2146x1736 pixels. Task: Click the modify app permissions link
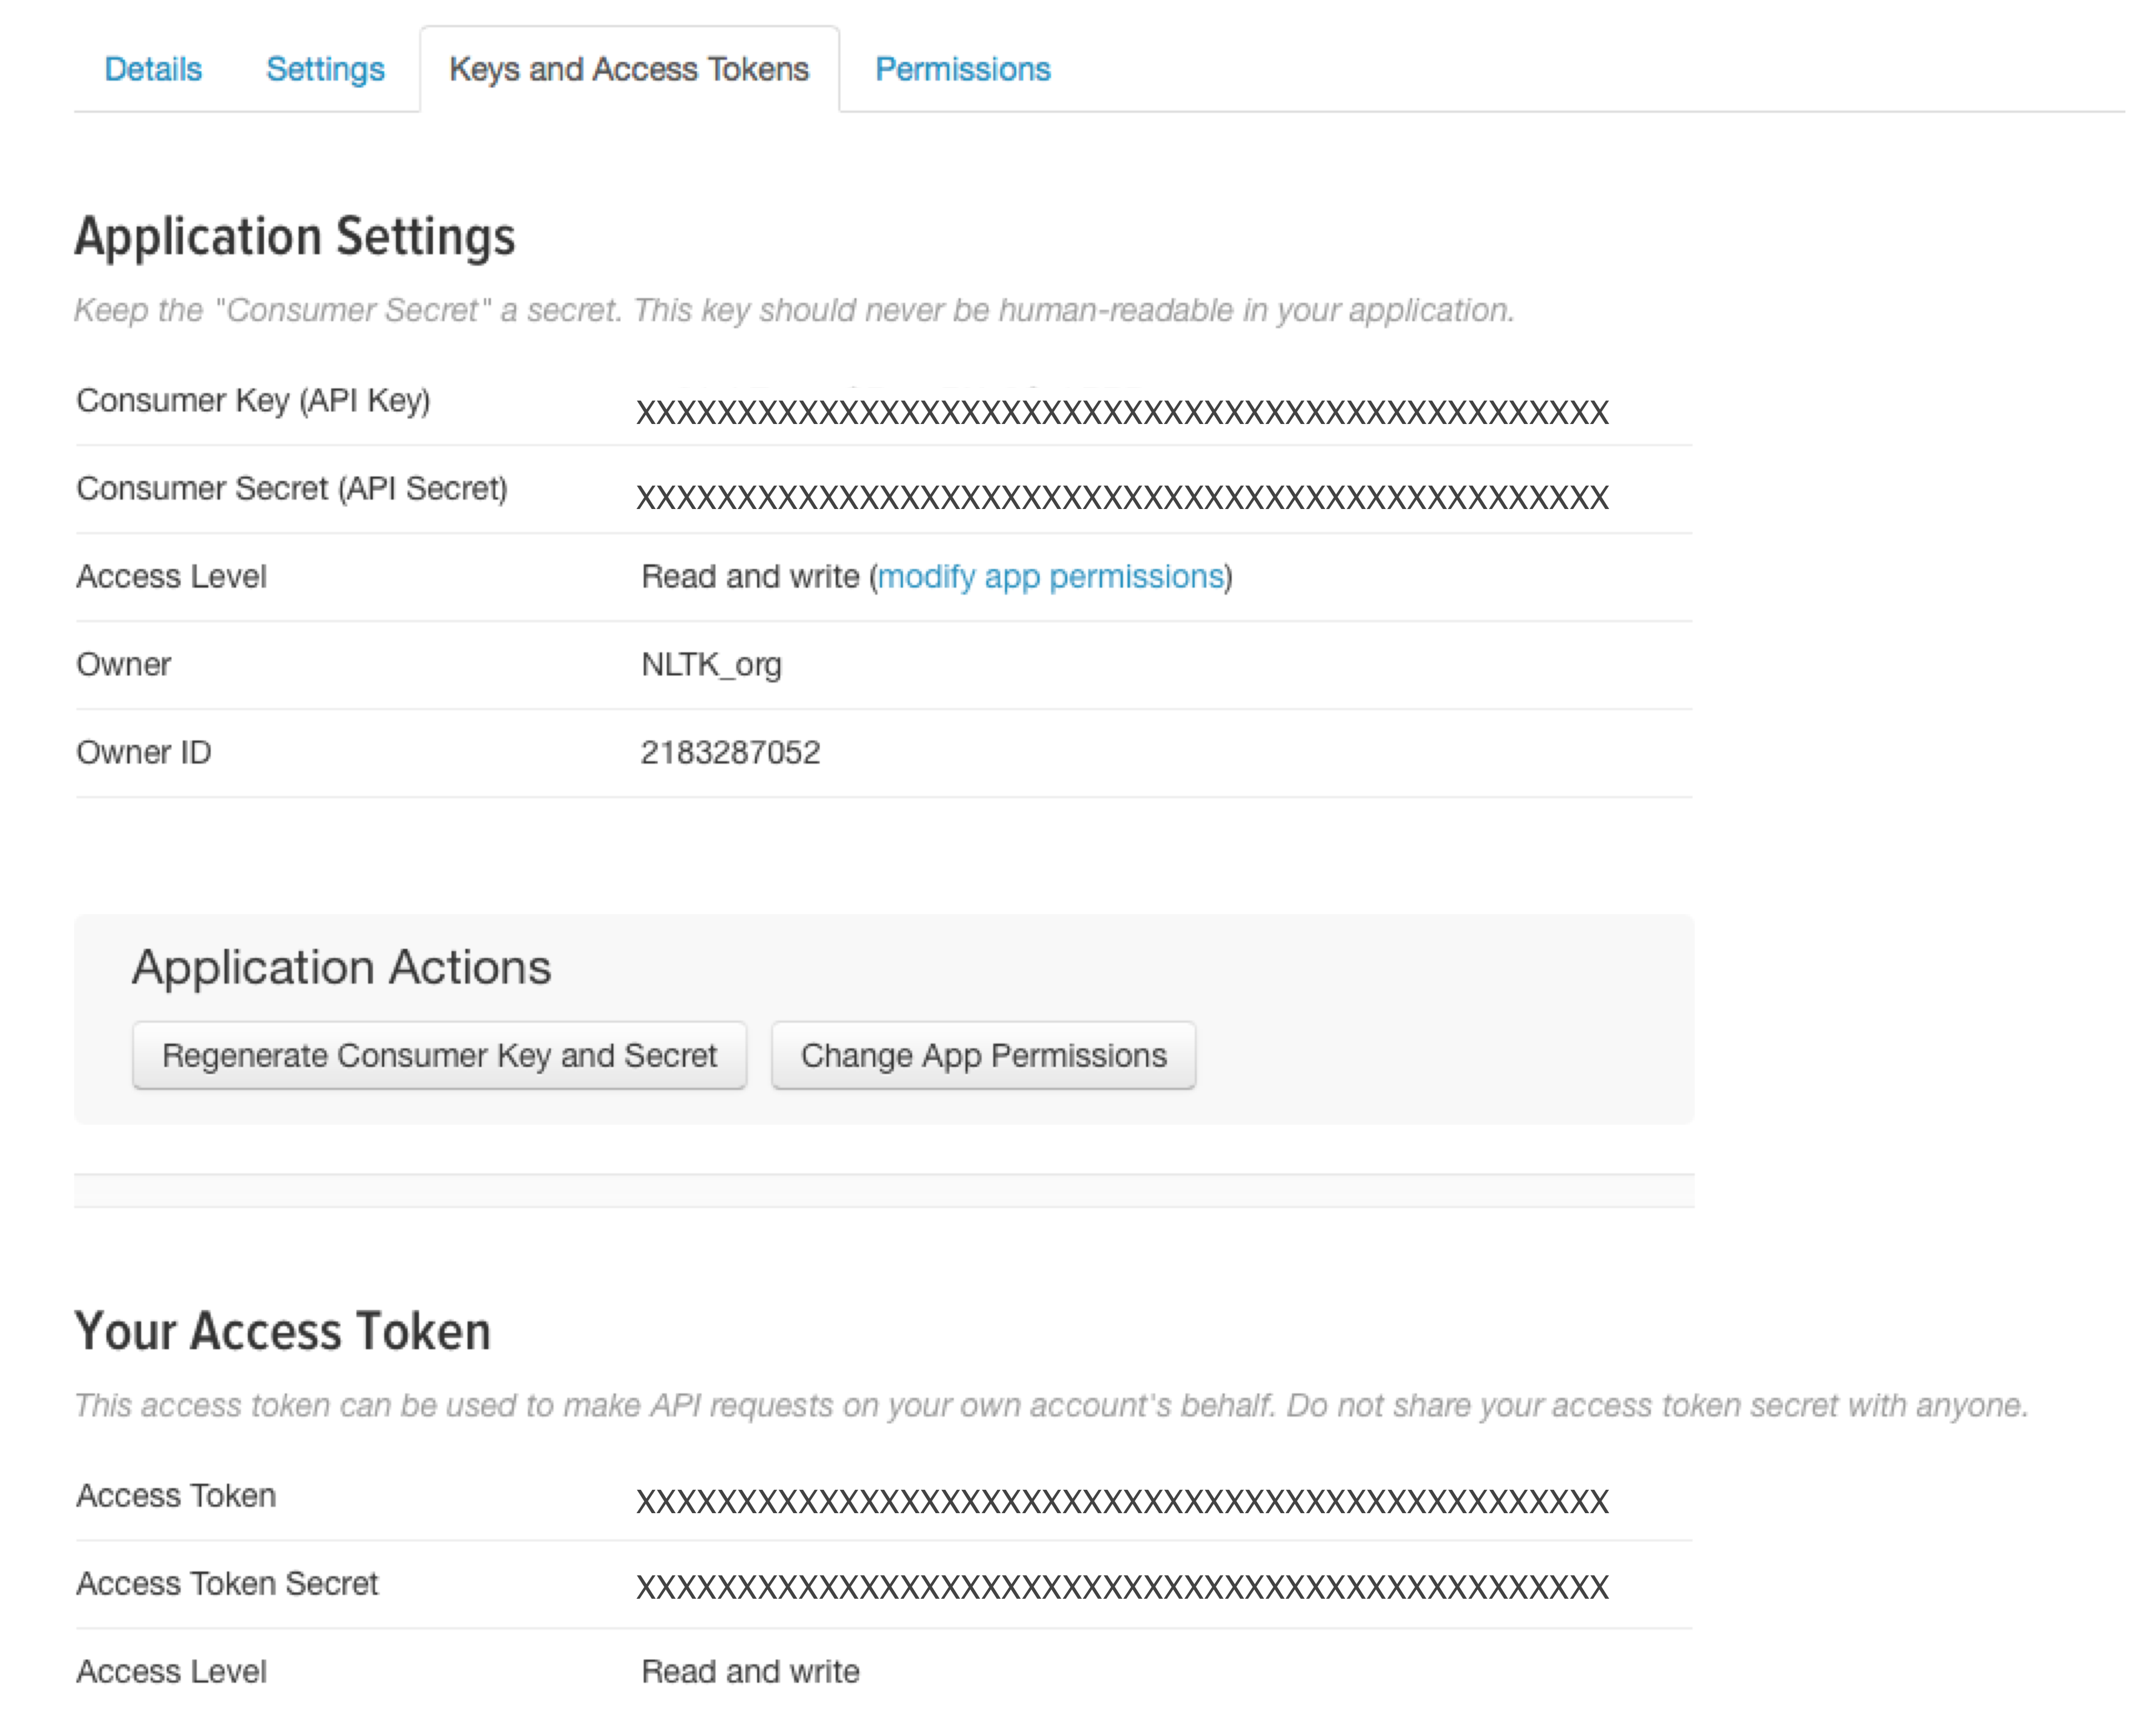pyautogui.click(x=1051, y=577)
